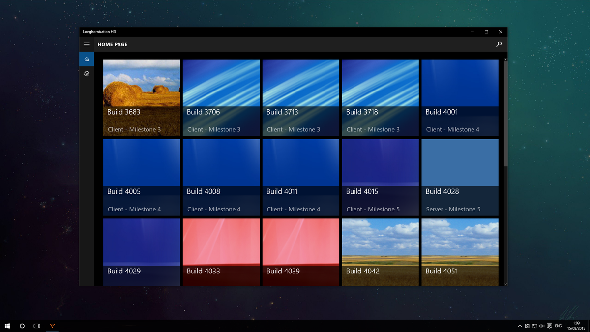Viewport: 590px width, 332px height.
Task: Open app Settings via the gear icon
Action: 87,73
